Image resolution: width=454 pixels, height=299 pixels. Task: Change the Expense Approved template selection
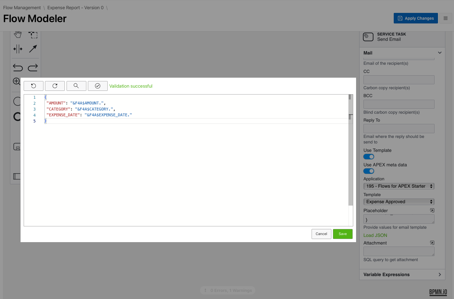pos(398,202)
